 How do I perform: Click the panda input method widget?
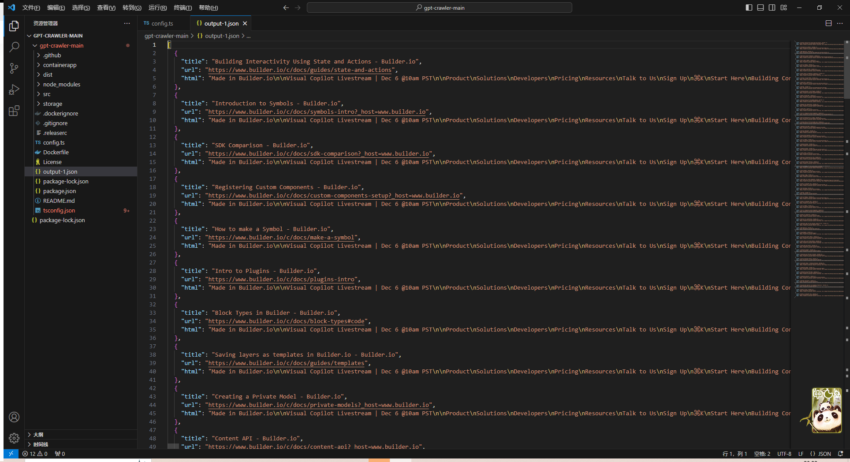827,410
